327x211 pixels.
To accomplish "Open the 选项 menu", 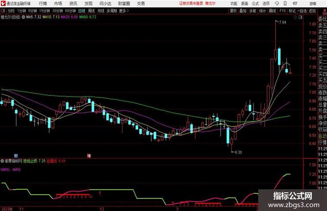I will click(x=266, y=3).
